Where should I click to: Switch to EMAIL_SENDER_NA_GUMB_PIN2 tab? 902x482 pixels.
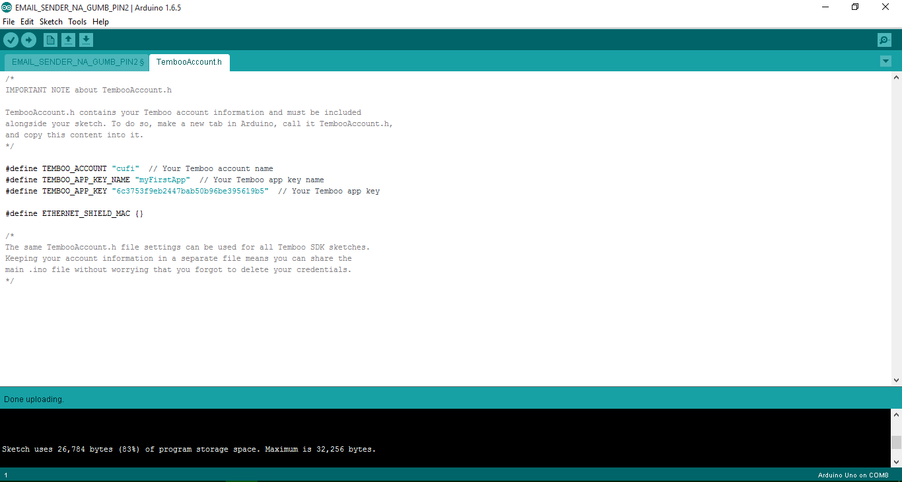77,62
